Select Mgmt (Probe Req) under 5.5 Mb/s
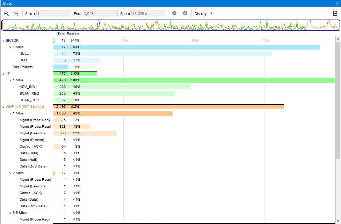This screenshot has height=224, width=341. pyautogui.click(x=35, y=219)
